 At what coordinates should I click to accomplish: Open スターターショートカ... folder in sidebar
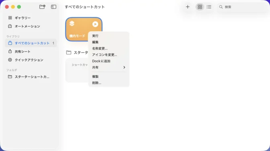point(31,77)
